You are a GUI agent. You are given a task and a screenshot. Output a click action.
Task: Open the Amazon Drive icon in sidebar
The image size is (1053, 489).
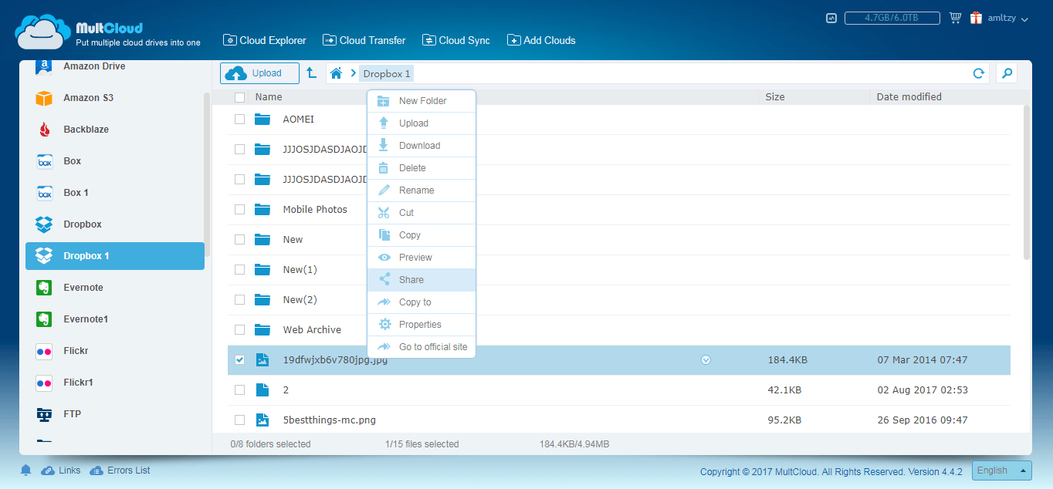tap(45, 67)
